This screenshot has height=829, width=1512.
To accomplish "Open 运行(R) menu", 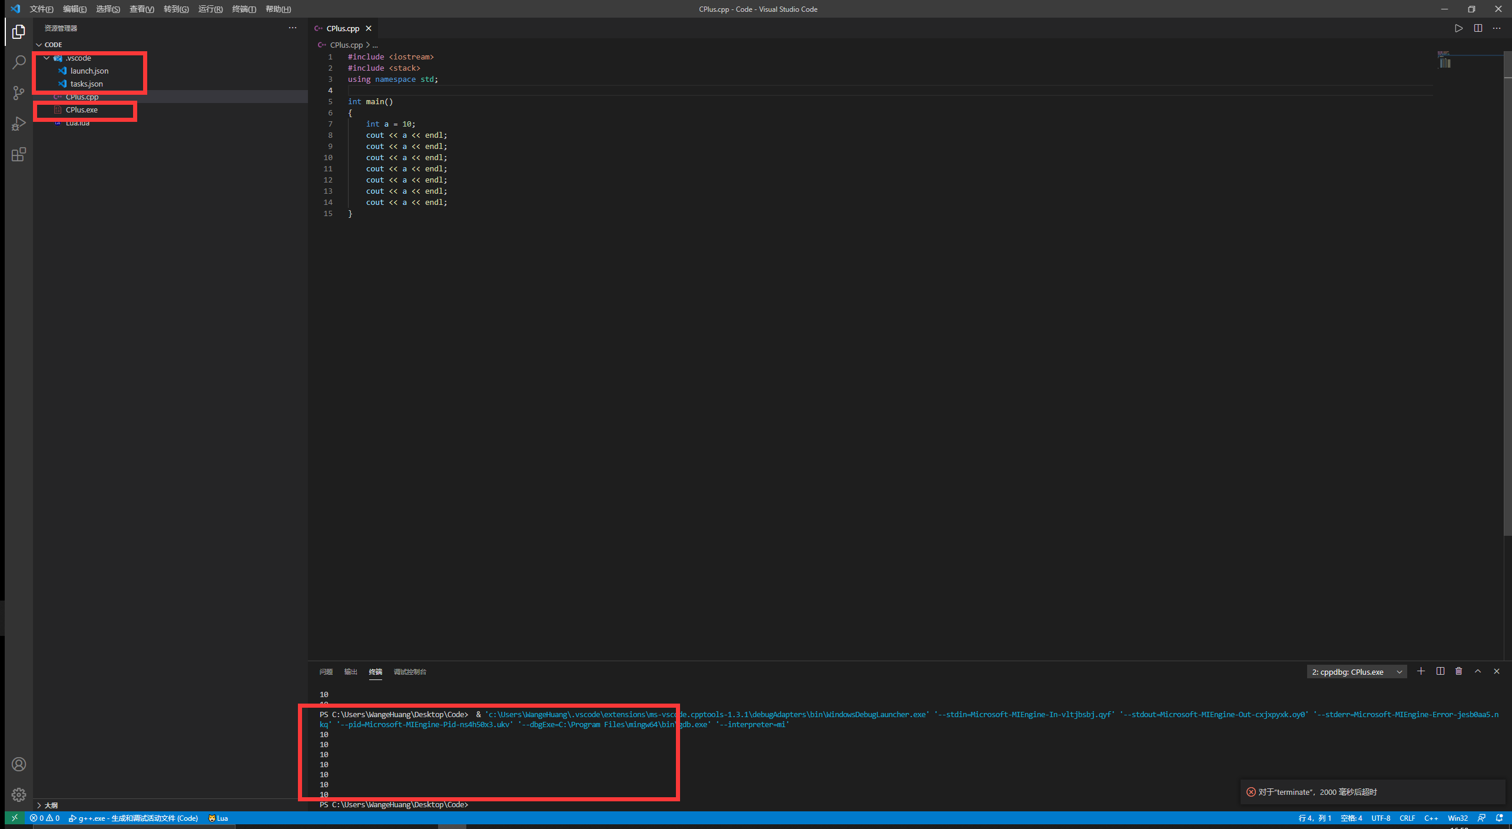I will pyautogui.click(x=210, y=9).
